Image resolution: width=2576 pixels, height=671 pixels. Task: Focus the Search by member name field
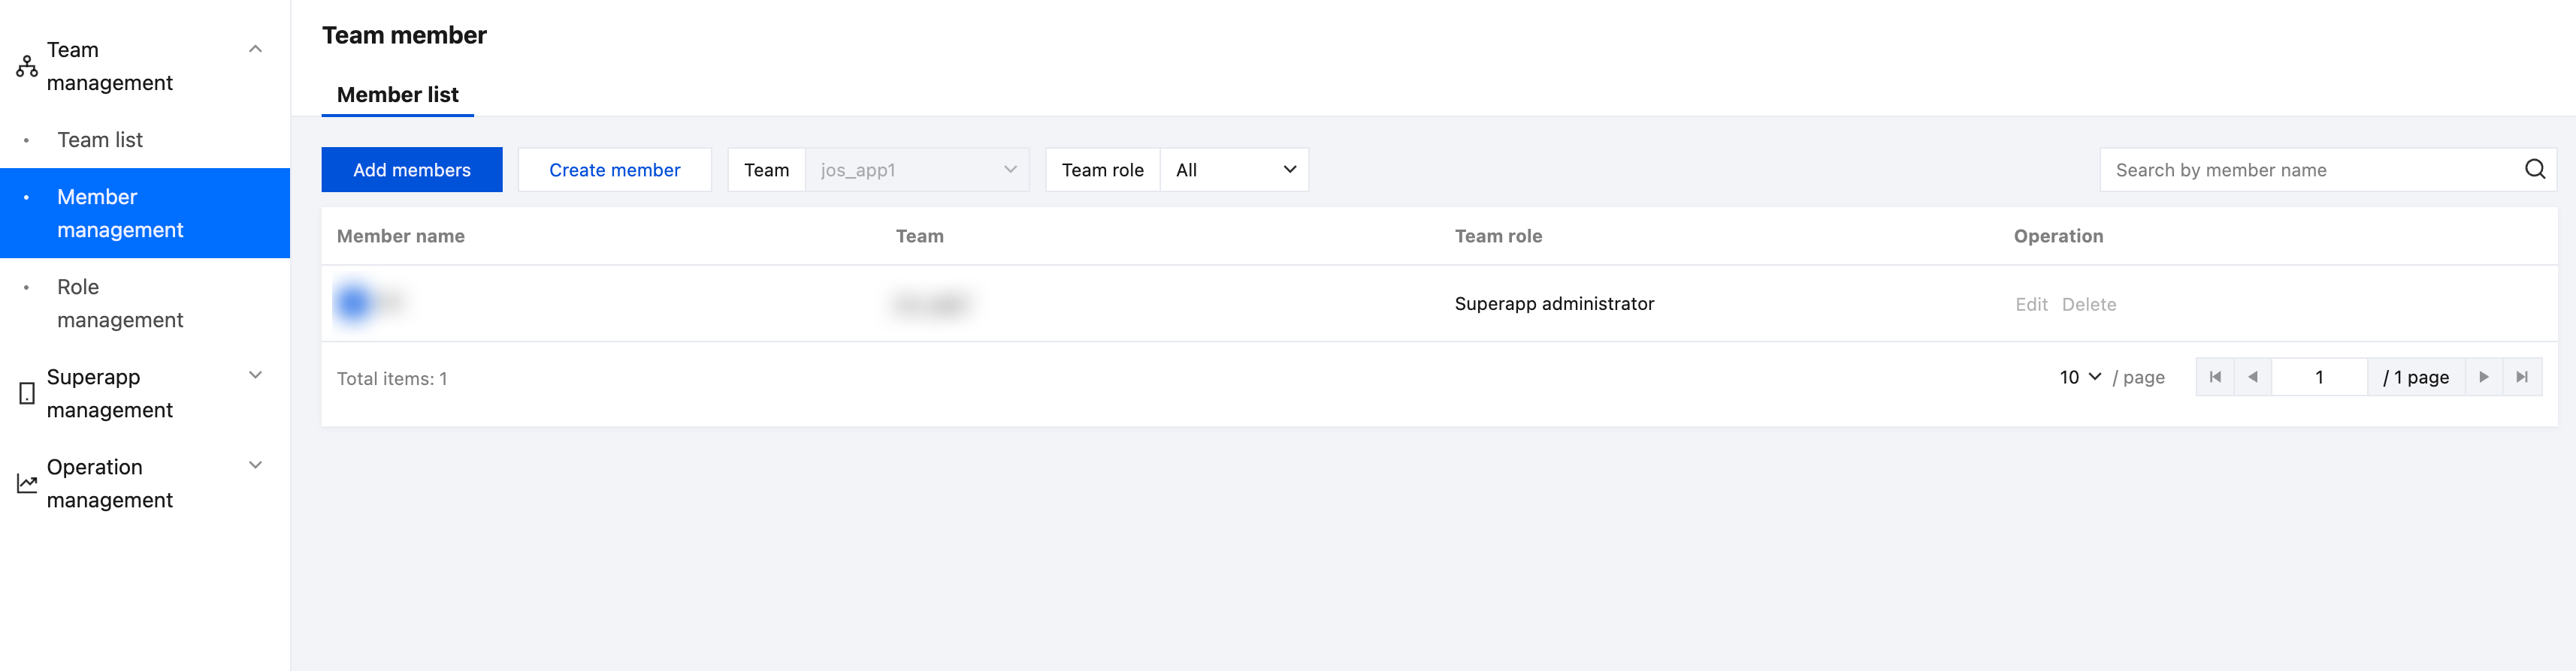coord(2310,170)
